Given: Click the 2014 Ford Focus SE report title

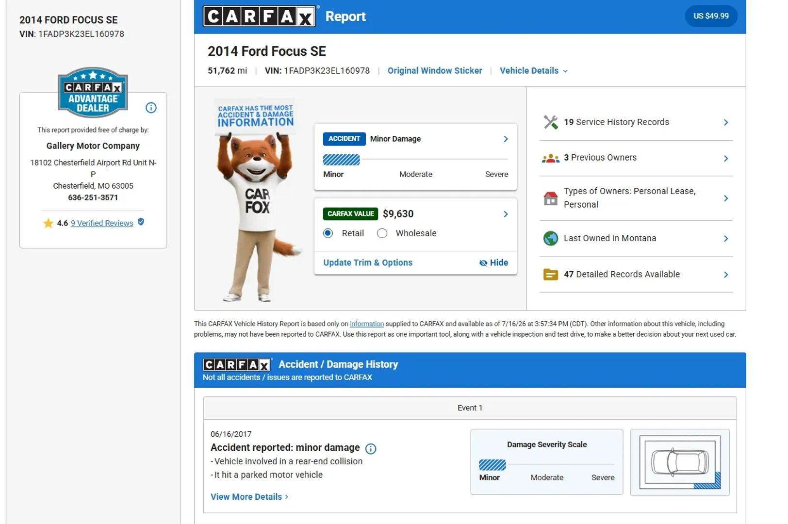Looking at the screenshot, I should tap(267, 51).
